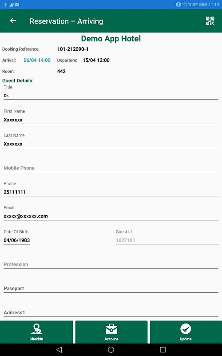The image size is (222, 356).
Task: Tap the CheckIn location icon
Action: [x=36, y=329]
